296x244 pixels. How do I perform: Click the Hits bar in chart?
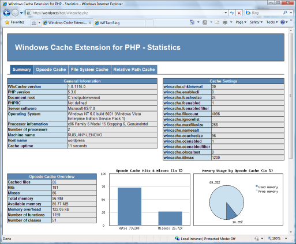coord(129,207)
